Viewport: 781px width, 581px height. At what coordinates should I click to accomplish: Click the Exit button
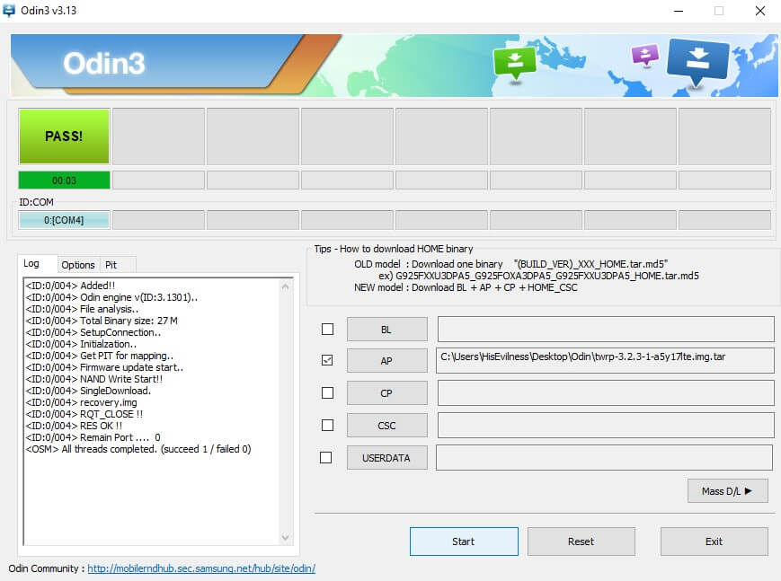[714, 541]
